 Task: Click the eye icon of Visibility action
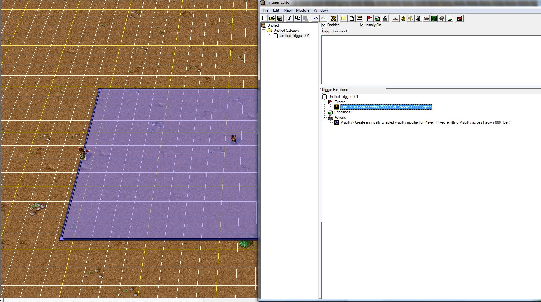click(337, 122)
